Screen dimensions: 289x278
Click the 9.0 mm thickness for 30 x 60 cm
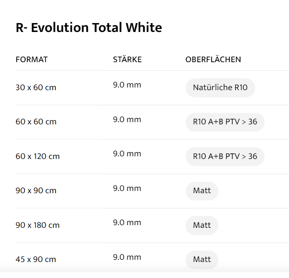pos(127,85)
